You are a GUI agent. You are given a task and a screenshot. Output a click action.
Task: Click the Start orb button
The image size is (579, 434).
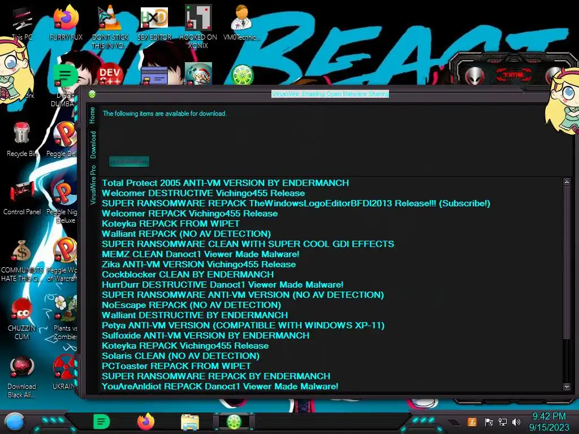pyautogui.click(x=14, y=422)
